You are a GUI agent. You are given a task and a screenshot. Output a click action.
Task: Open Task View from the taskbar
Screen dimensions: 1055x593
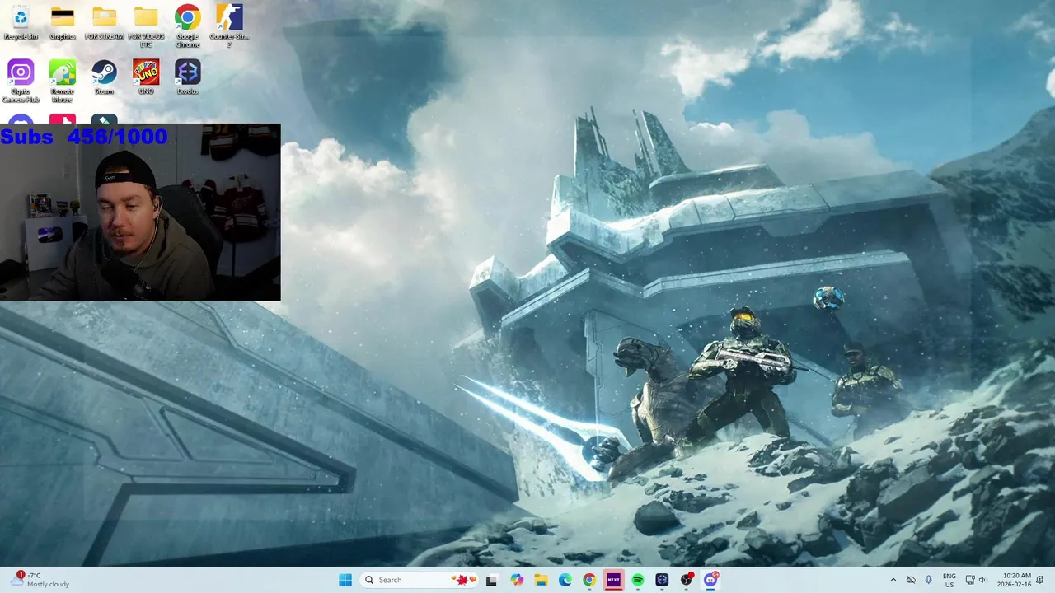[492, 580]
